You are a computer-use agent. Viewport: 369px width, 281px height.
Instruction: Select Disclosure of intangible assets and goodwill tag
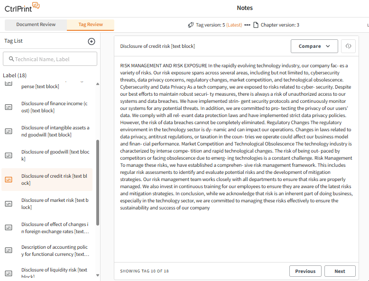click(x=55, y=131)
